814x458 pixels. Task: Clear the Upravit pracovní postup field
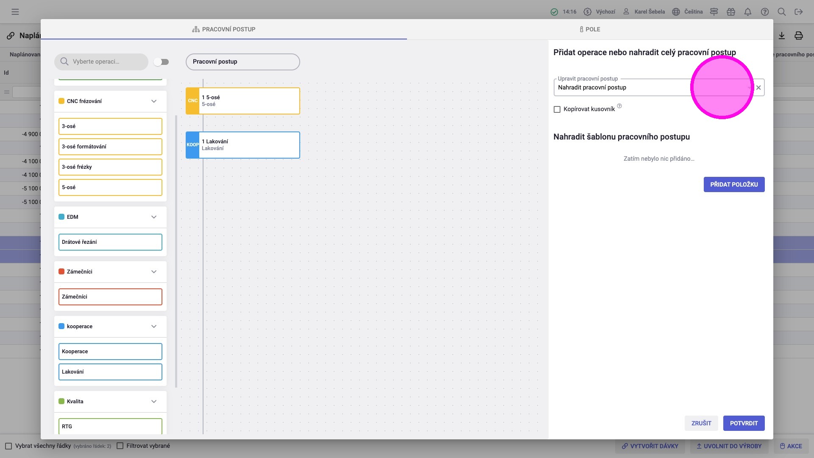point(758,88)
